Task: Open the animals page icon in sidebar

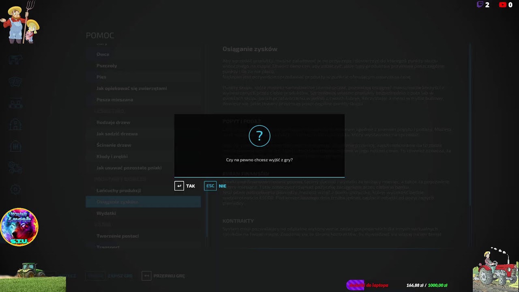Action: [x=15, y=60]
